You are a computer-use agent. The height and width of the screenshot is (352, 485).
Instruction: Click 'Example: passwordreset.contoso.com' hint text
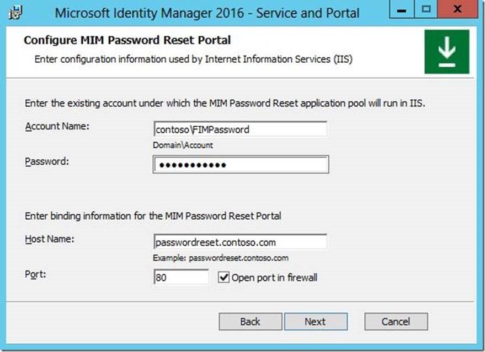tap(221, 258)
